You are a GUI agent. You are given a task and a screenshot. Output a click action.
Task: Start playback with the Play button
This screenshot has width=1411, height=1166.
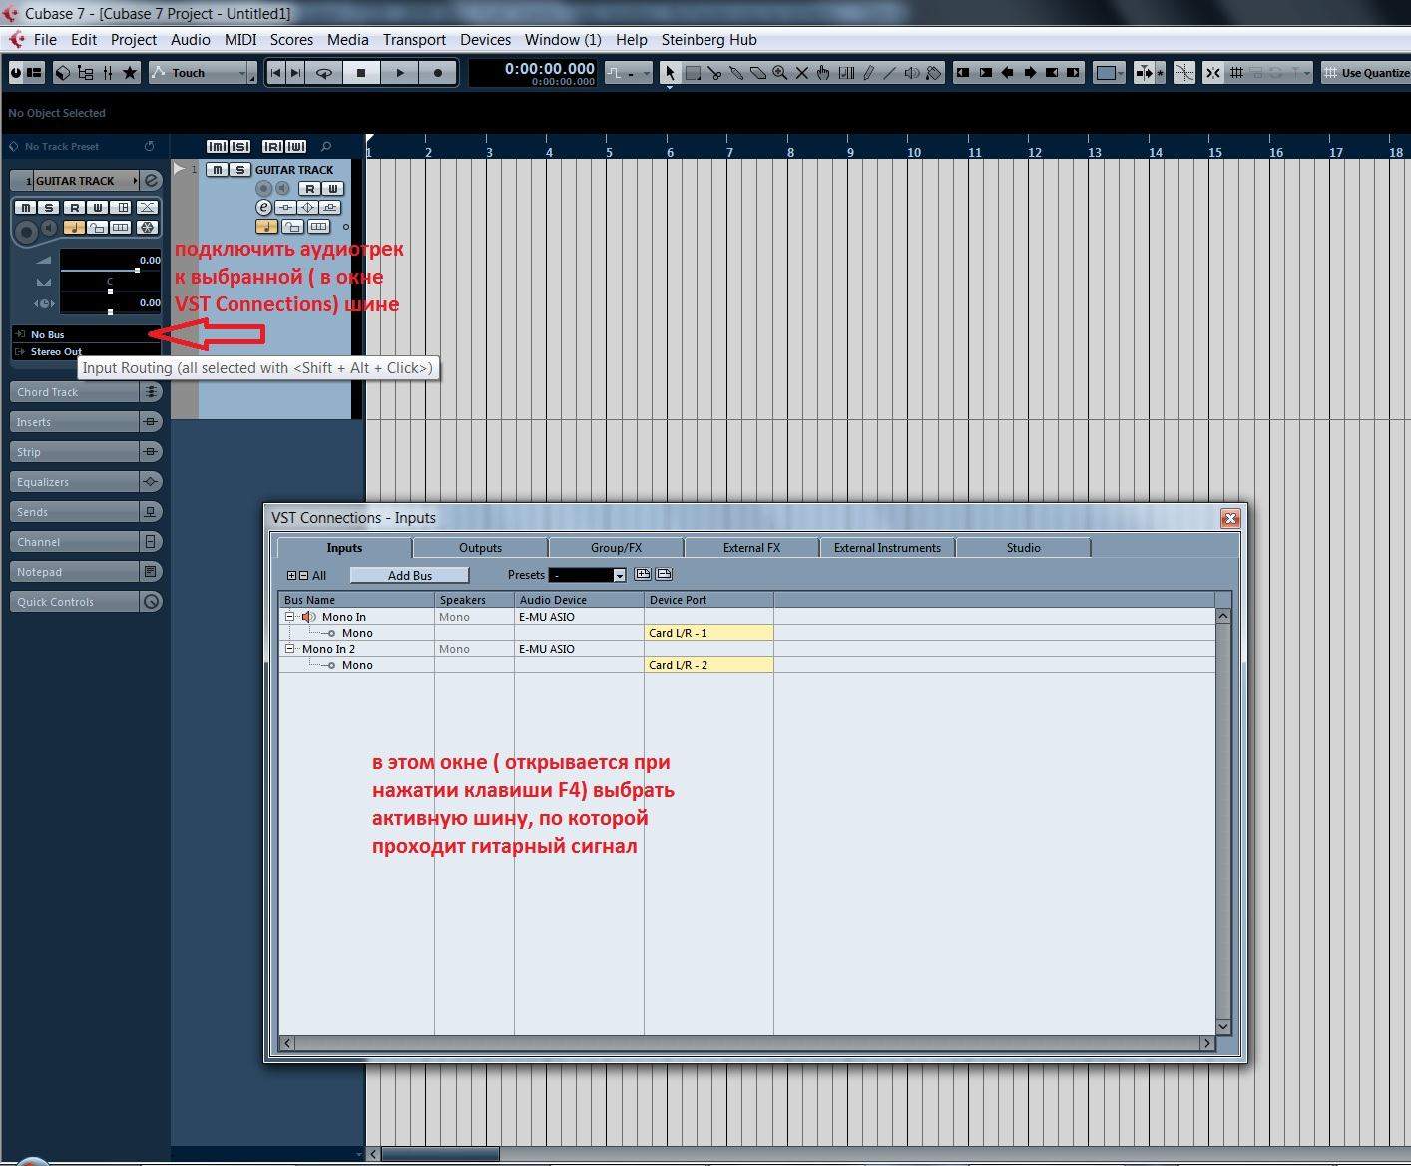(400, 73)
